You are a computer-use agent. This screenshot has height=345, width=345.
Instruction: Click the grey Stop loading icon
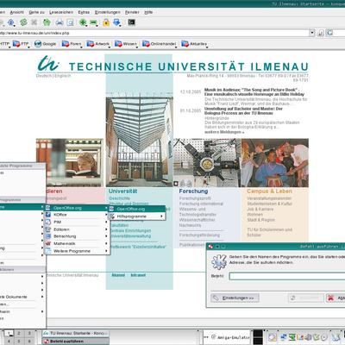point(34,22)
